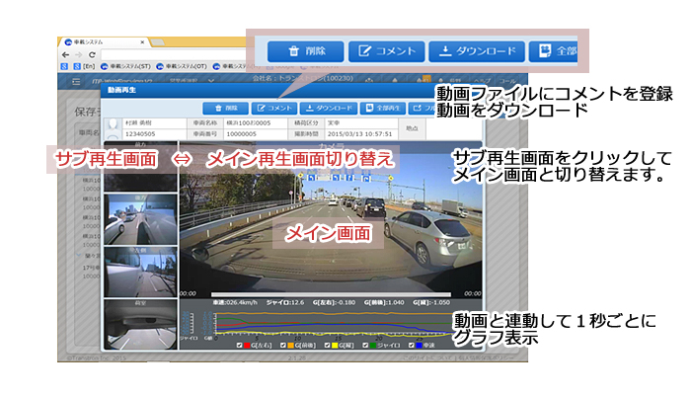This screenshot has width=691, height=395.
Task: Toggle the G[縦] graph checkbox
Action: [327, 346]
